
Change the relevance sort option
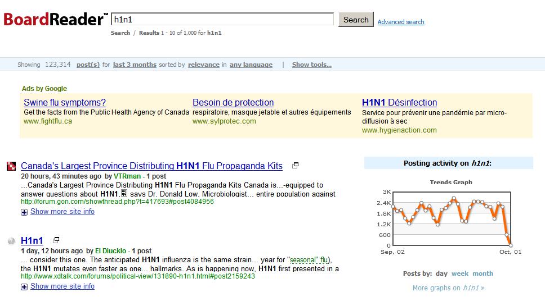pos(204,65)
